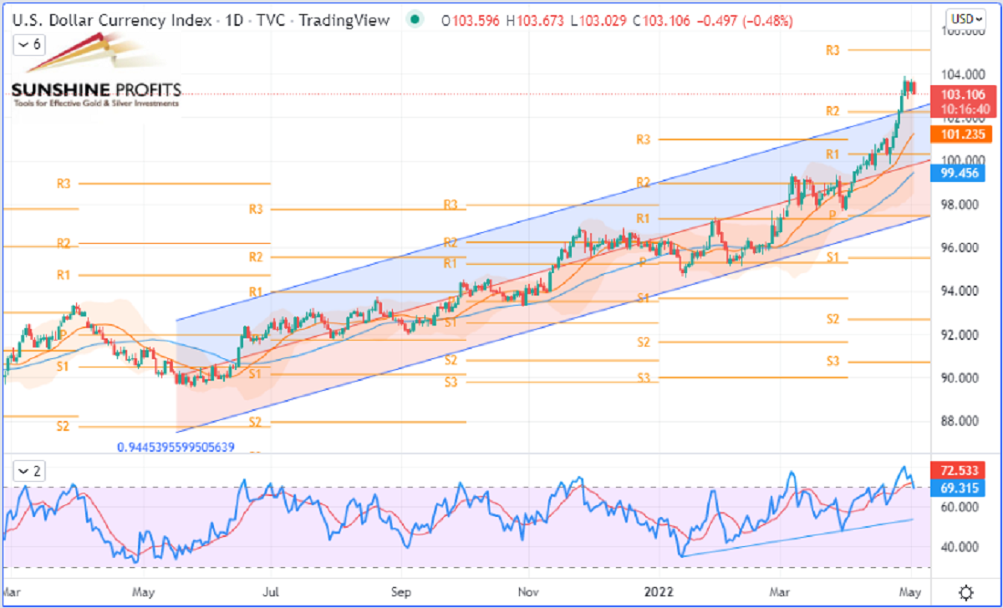Click the S3 pivot label near 90.7 on right
The width and height of the screenshot is (1003, 608).
coord(832,362)
